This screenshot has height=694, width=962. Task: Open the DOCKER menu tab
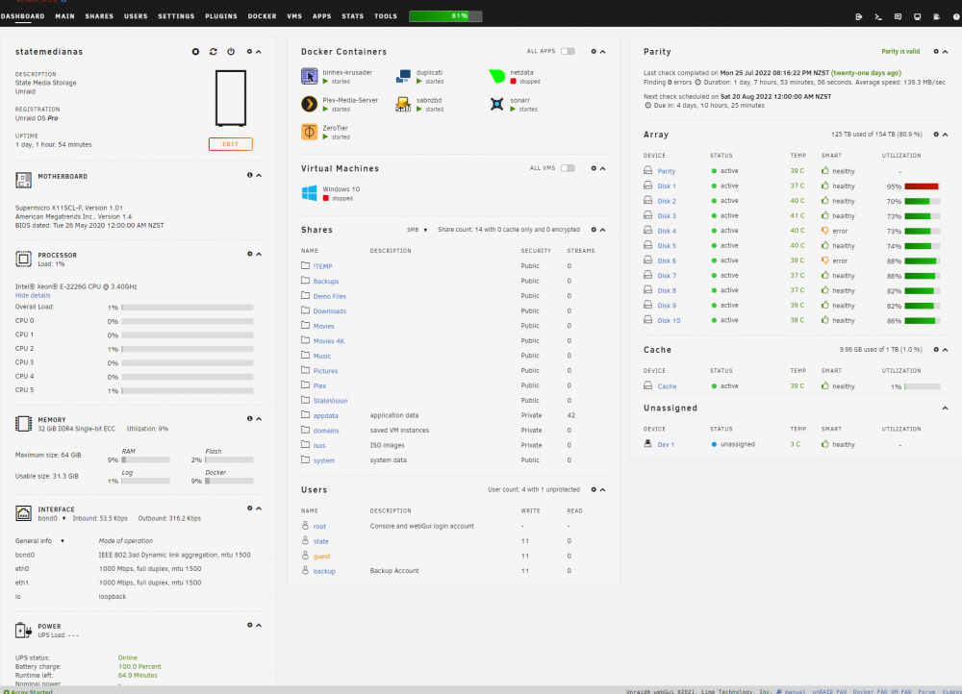[x=262, y=16]
